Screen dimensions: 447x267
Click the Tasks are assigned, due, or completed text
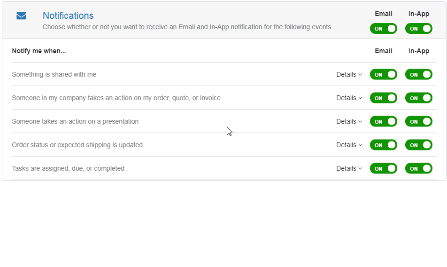(x=68, y=169)
